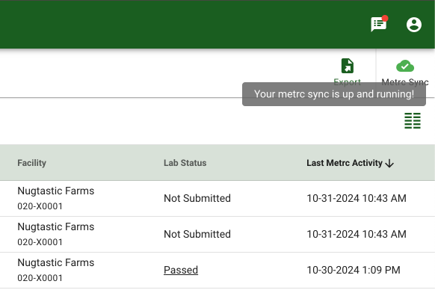Open the Passed lab status link
435x290 pixels.
point(181,270)
